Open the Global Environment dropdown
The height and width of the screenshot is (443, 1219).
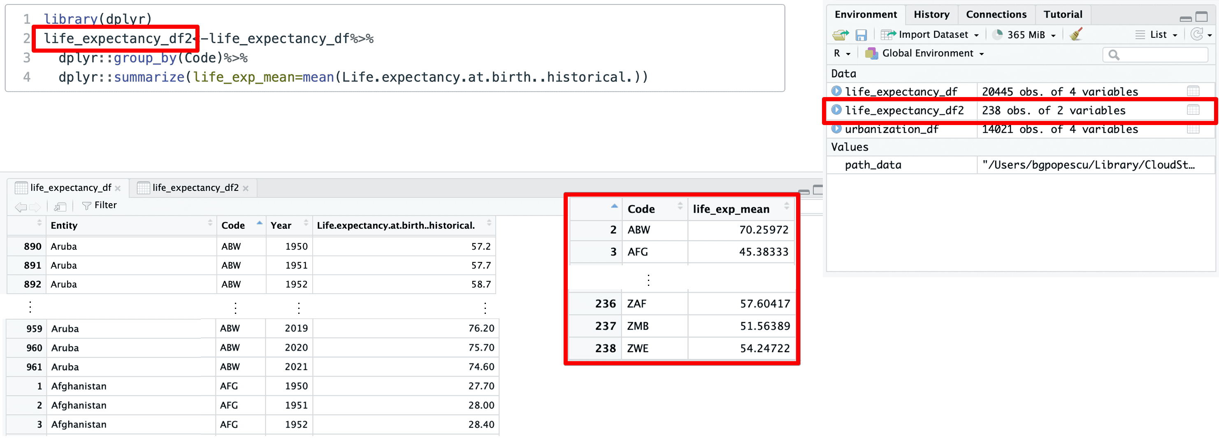(x=926, y=53)
